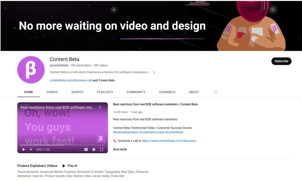
Task: Click the 0:00 / 1:36 time display
Action: tap(43, 150)
